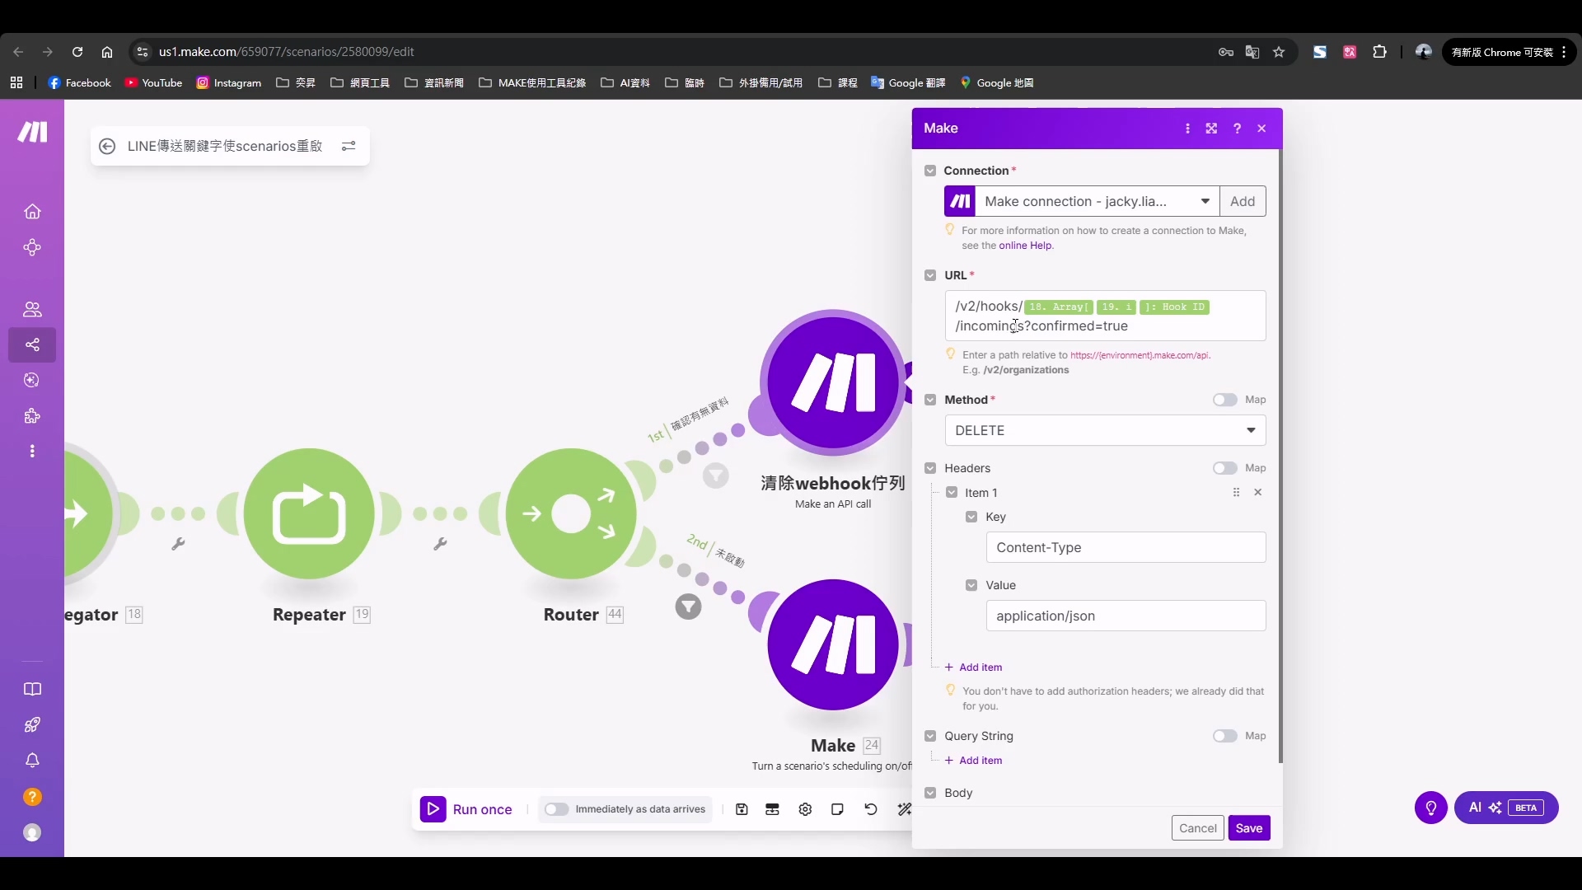Click the Make panel vertical scrollbar
This screenshot has height=890, width=1582.
pyautogui.click(x=1280, y=457)
